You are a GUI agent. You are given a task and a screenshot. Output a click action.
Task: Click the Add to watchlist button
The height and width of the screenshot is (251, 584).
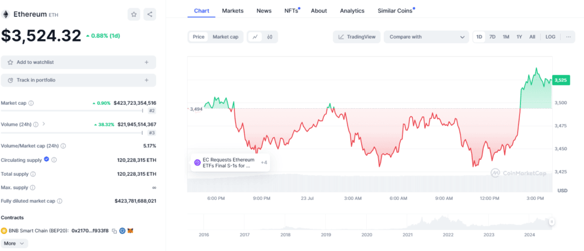79,62
